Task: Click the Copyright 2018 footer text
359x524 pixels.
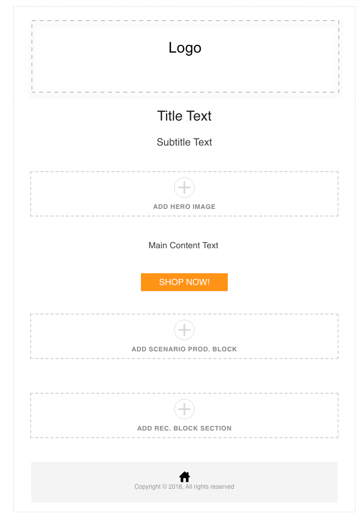Action: pos(184,487)
